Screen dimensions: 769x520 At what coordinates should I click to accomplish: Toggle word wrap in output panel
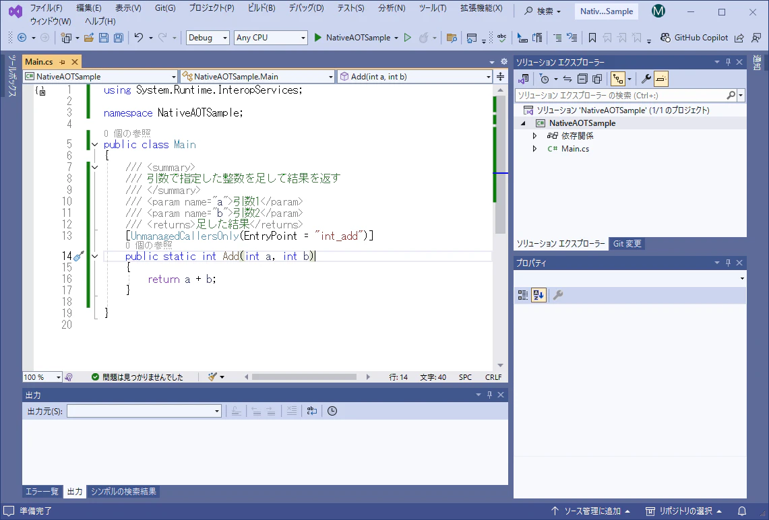[312, 411]
